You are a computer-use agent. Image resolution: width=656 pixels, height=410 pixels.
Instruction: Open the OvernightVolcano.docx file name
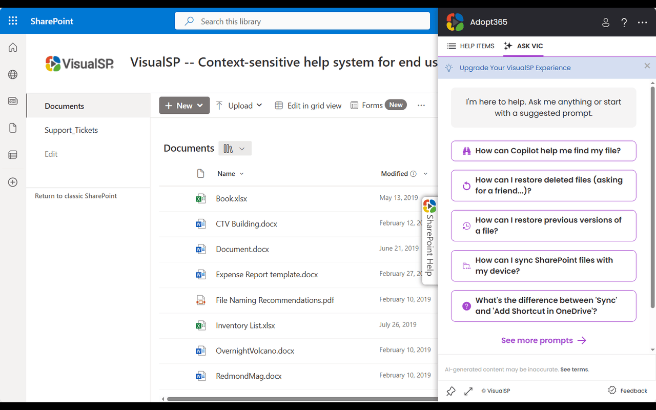click(x=255, y=351)
